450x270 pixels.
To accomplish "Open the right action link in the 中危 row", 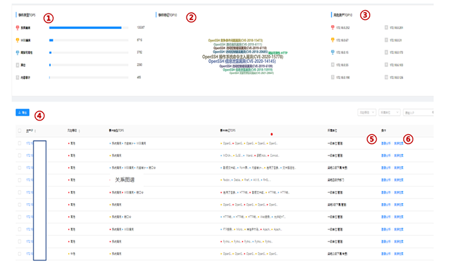I will [x=399, y=254].
